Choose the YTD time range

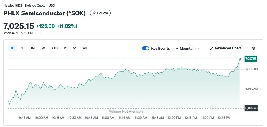point(55,48)
